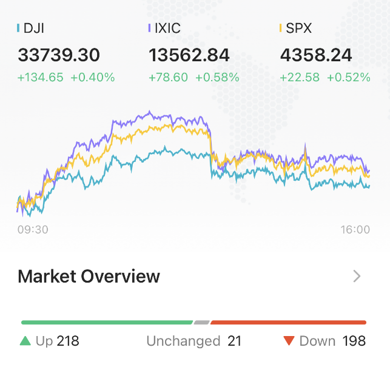Open the Market Overview heading

tap(89, 277)
